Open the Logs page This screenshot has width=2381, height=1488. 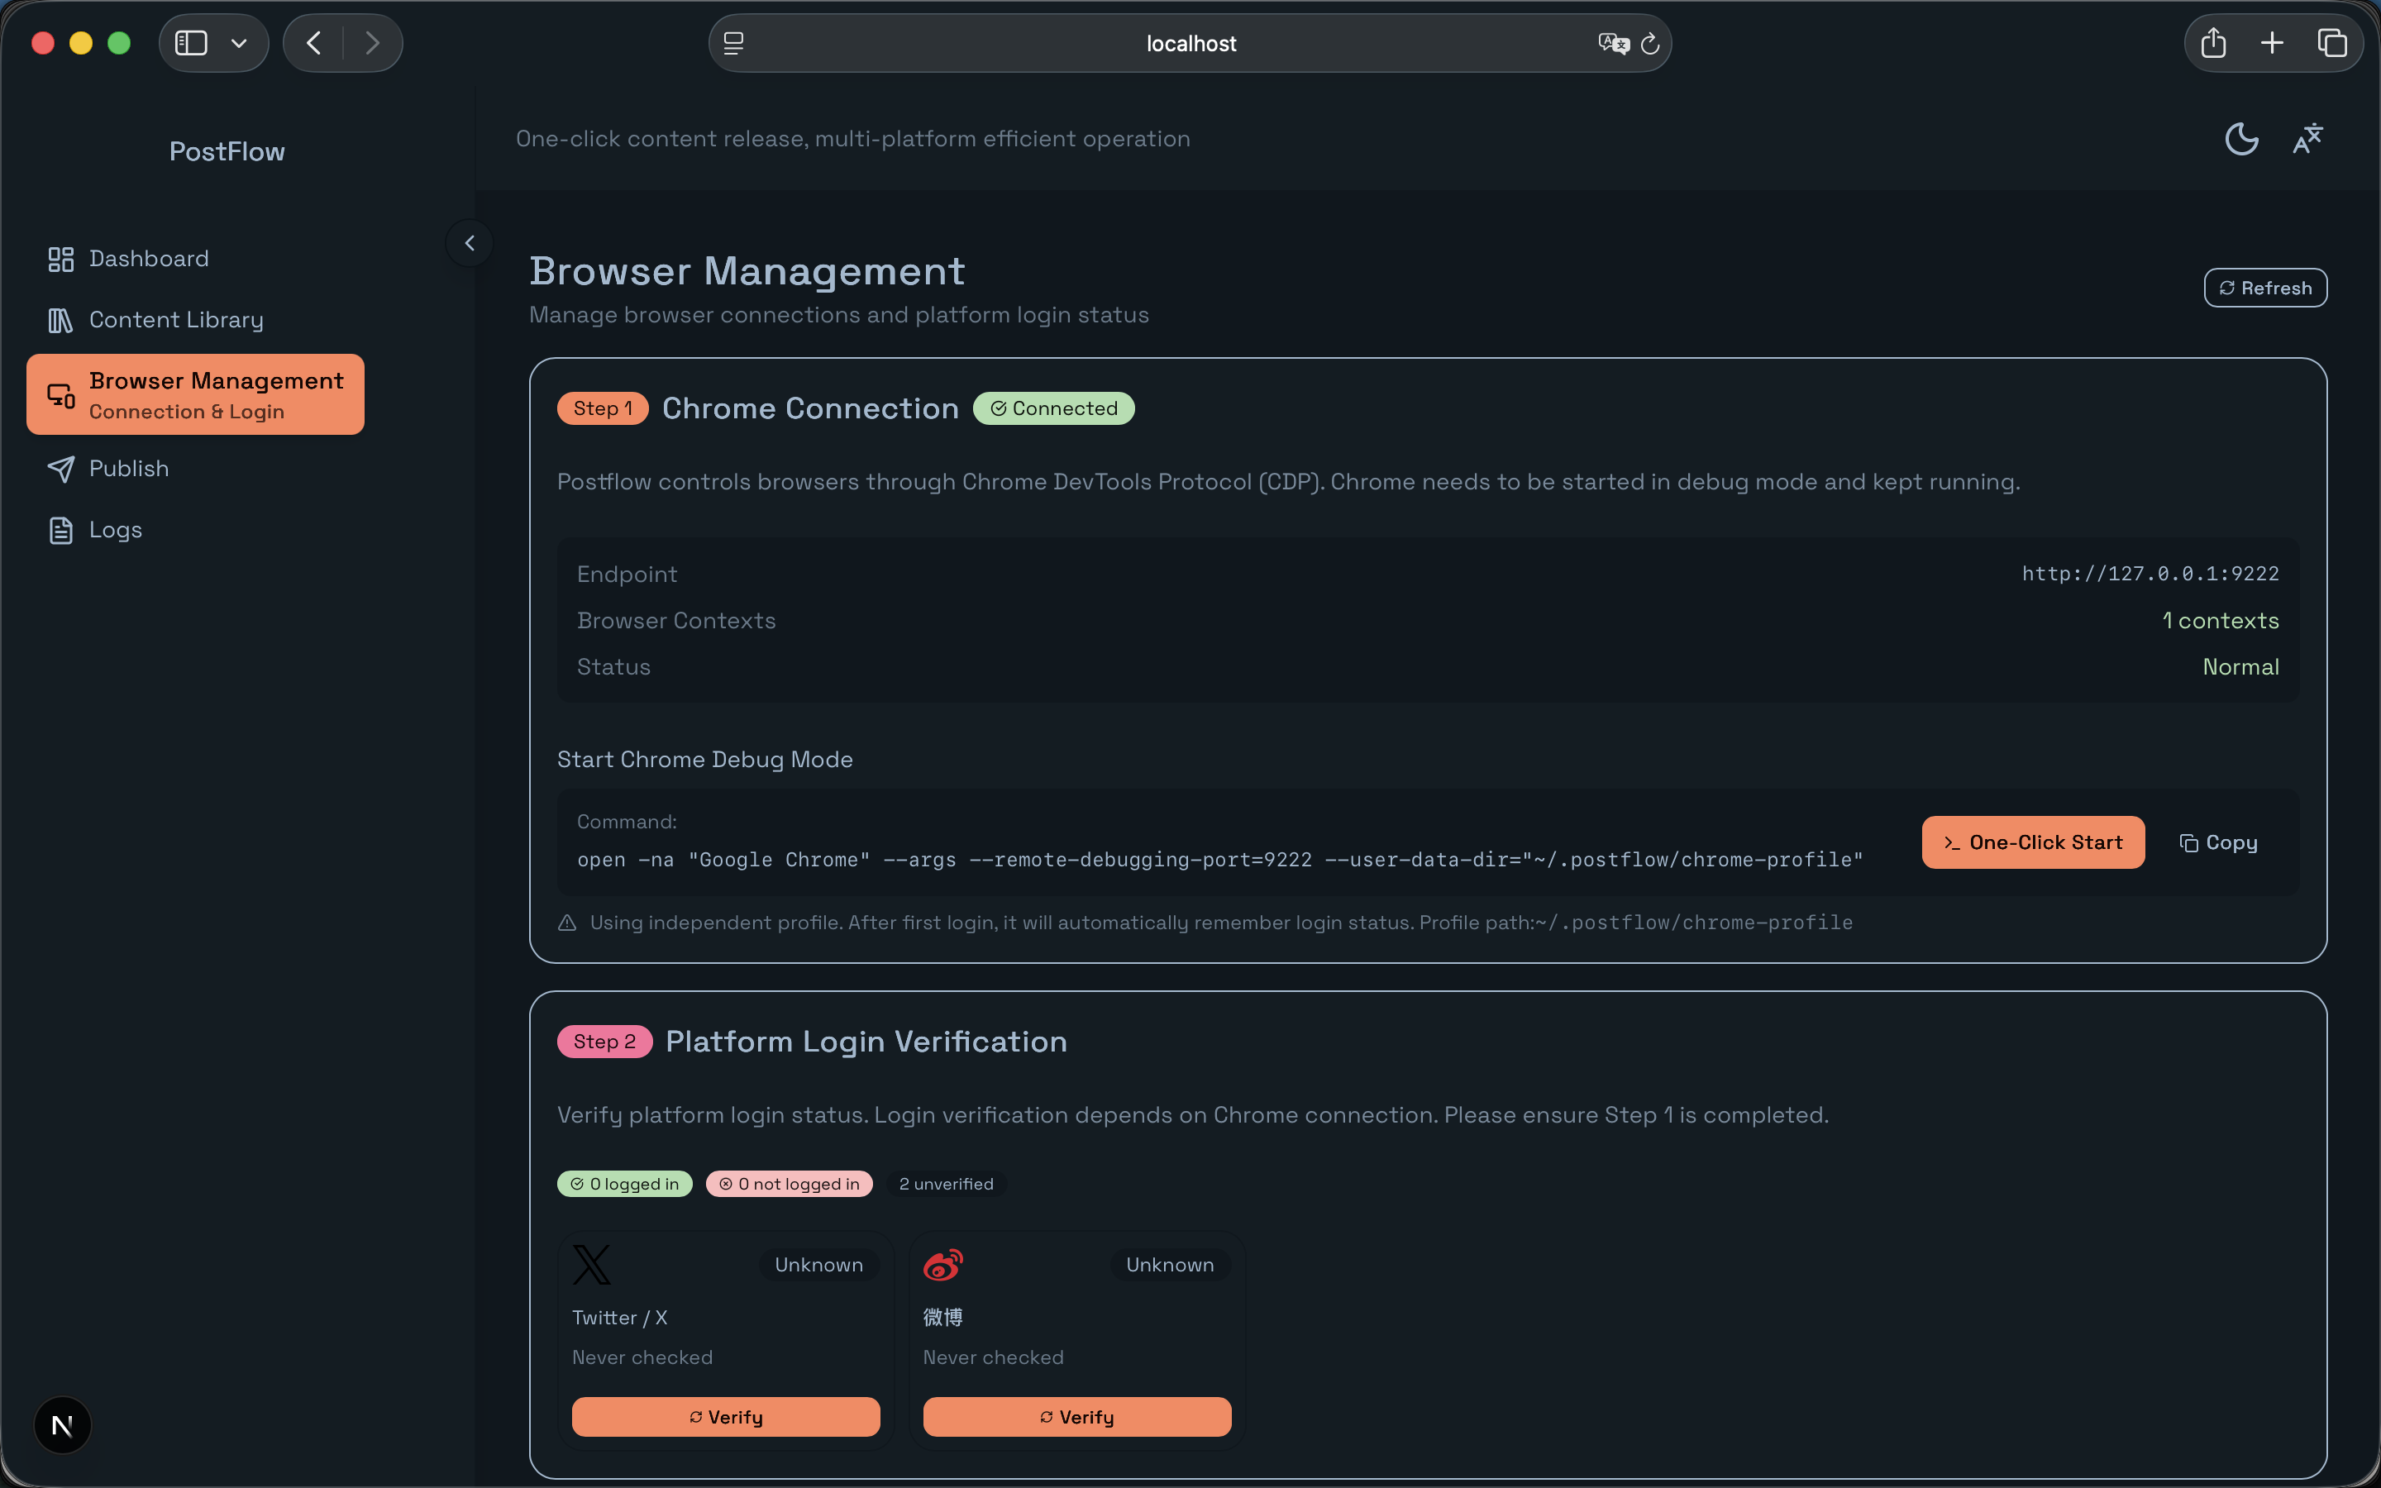coord(115,529)
